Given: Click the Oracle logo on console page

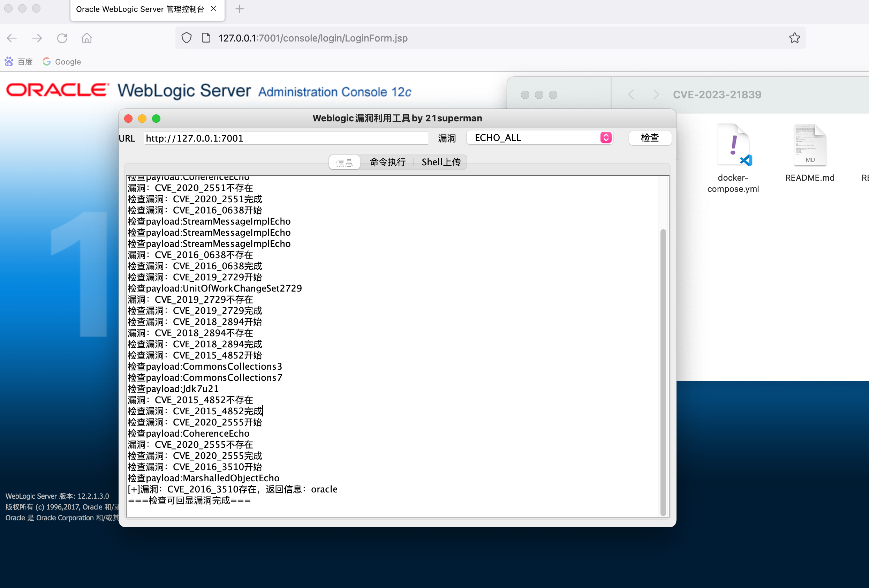Looking at the screenshot, I should pos(58,90).
